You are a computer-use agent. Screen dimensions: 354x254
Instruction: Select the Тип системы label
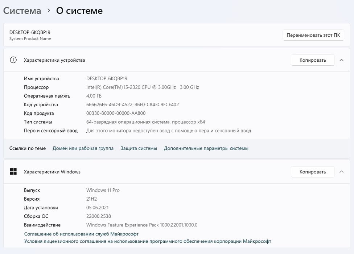[x=38, y=122]
